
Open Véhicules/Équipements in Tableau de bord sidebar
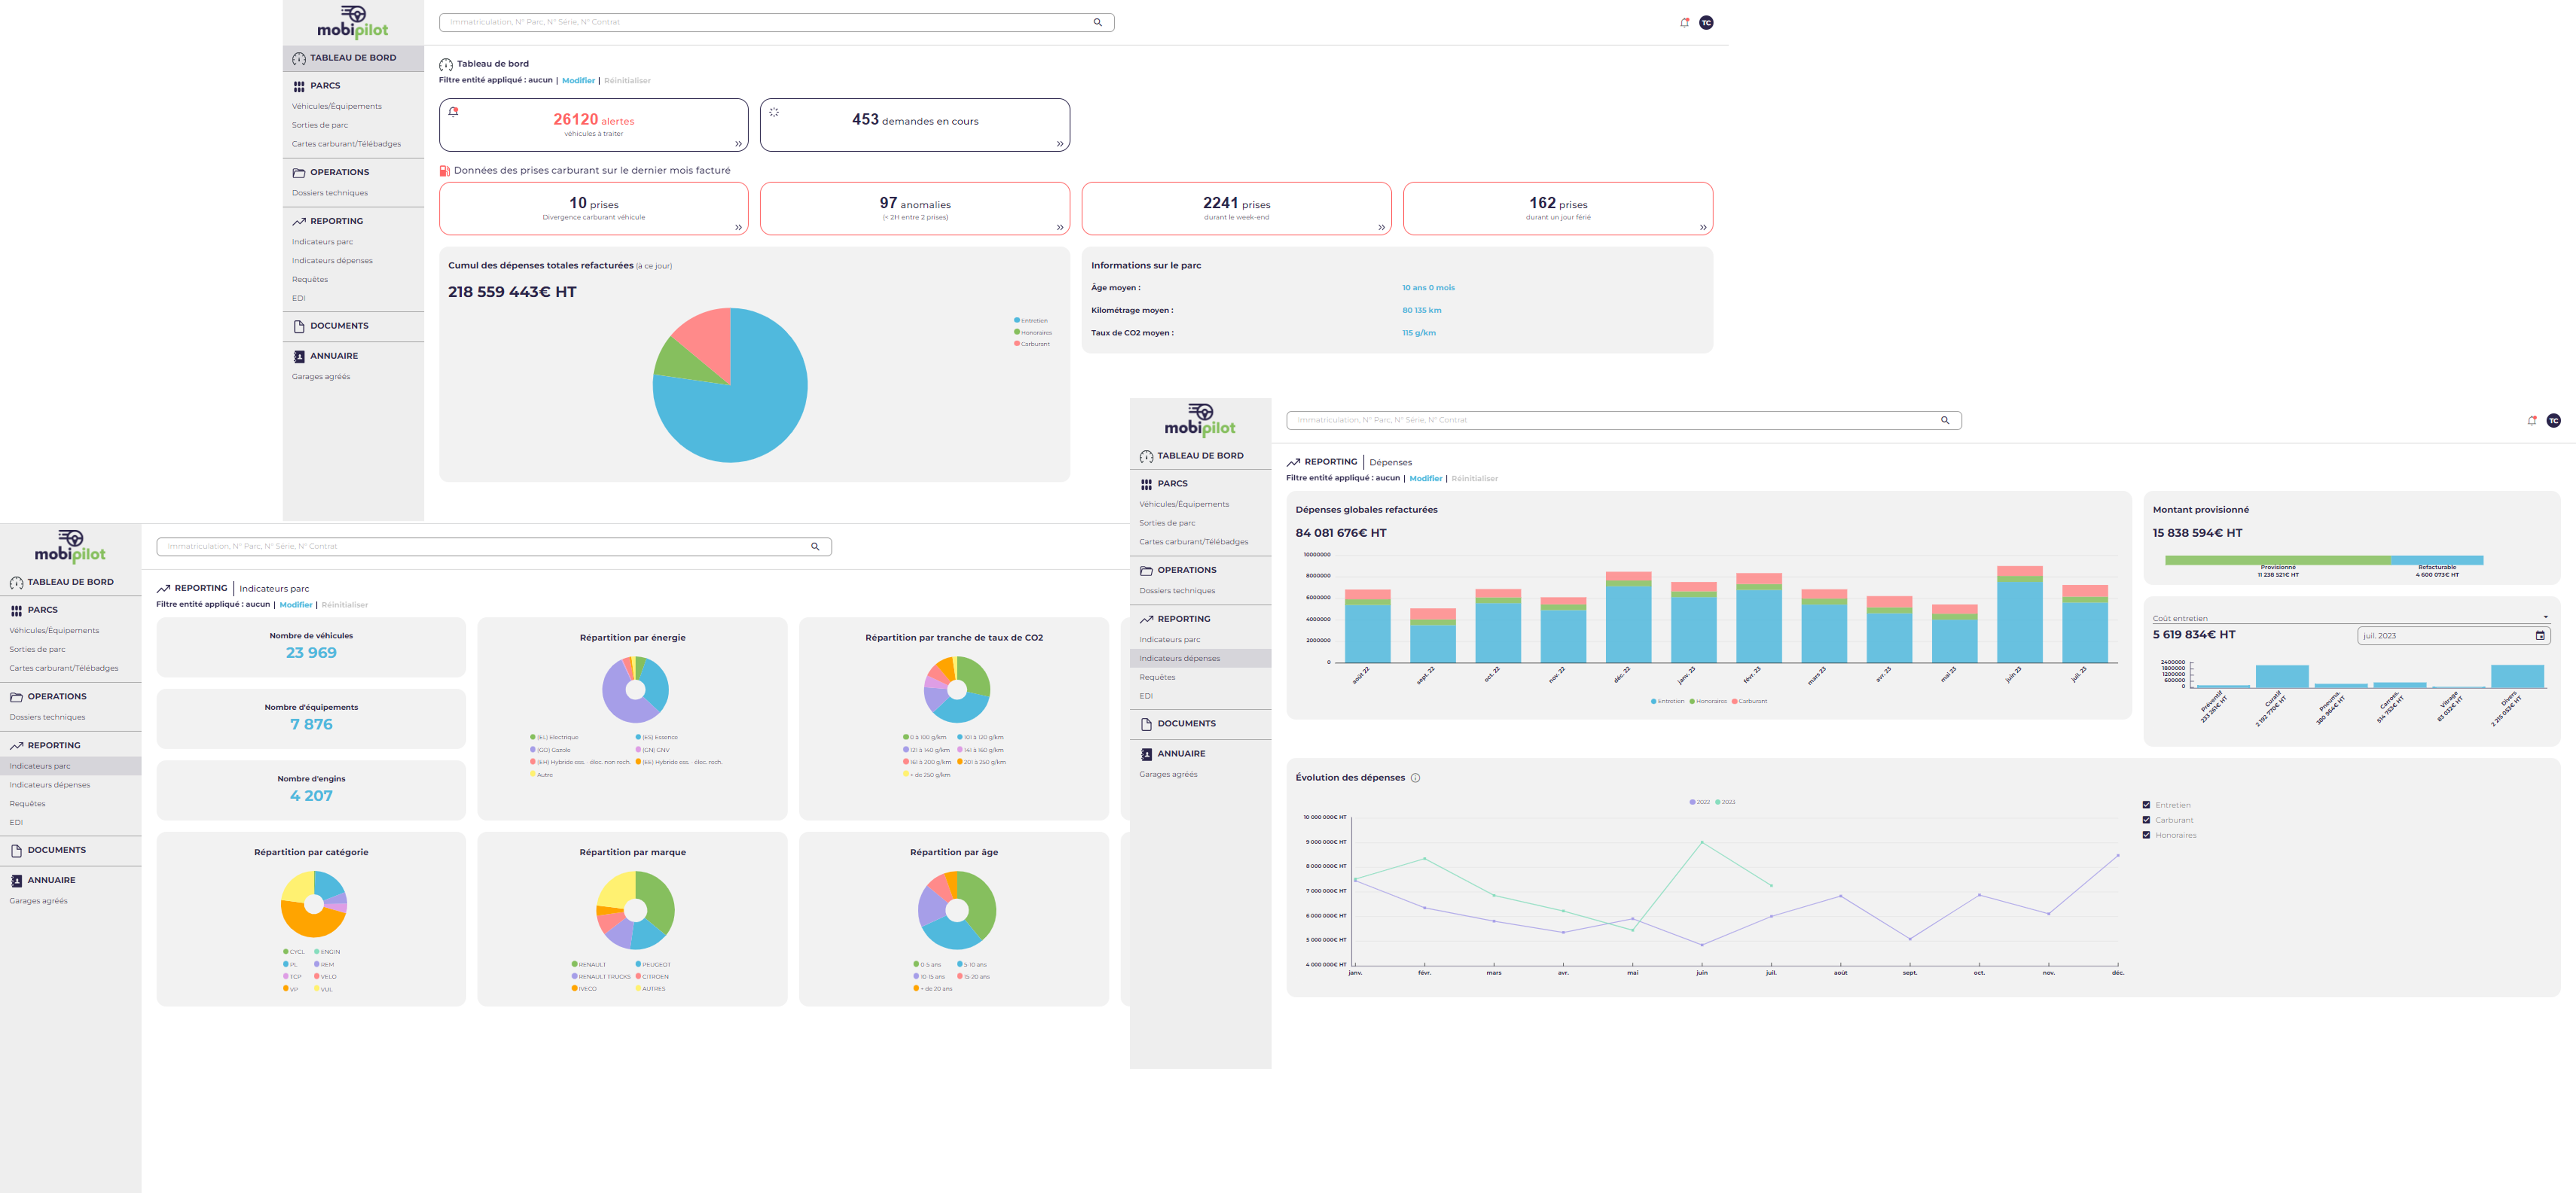(337, 106)
